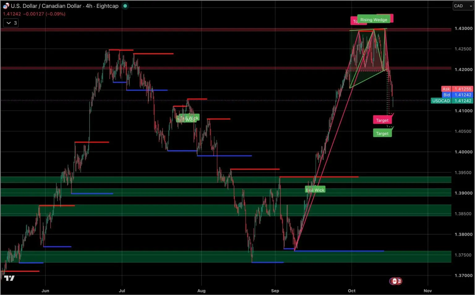The image size is (475, 295).
Task: Select the green Target label
Action: [382, 133]
